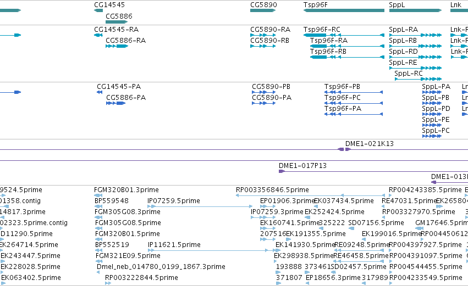This screenshot has width=468, height=286.
Task: Click EST RP004544455.5prime
Action: [426, 267]
